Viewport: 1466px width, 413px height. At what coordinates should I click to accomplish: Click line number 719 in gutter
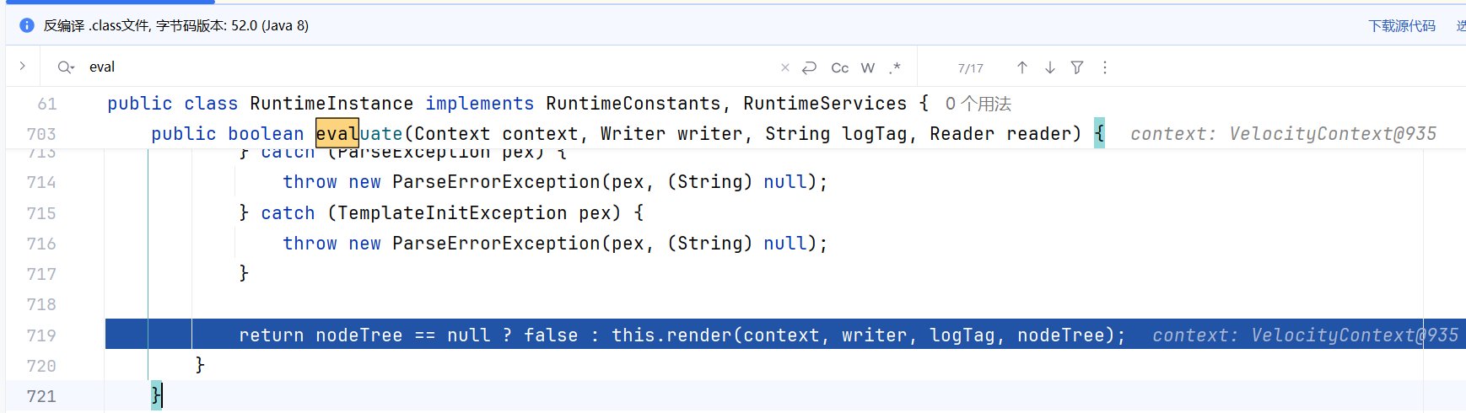[x=41, y=335]
